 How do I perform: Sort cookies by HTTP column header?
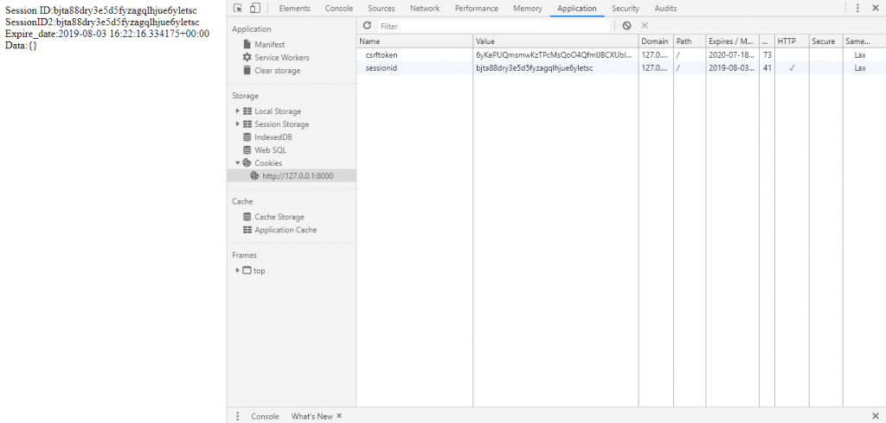pos(792,41)
